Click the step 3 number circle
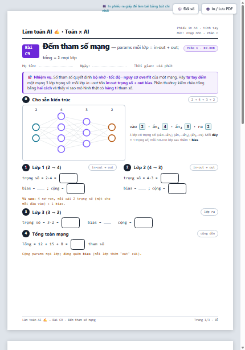Image resolution: width=245 pixels, height=350 pixels. (26, 212)
